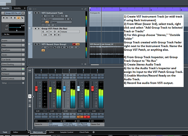Click the link channel icon on Stereo In strip

point(36,121)
